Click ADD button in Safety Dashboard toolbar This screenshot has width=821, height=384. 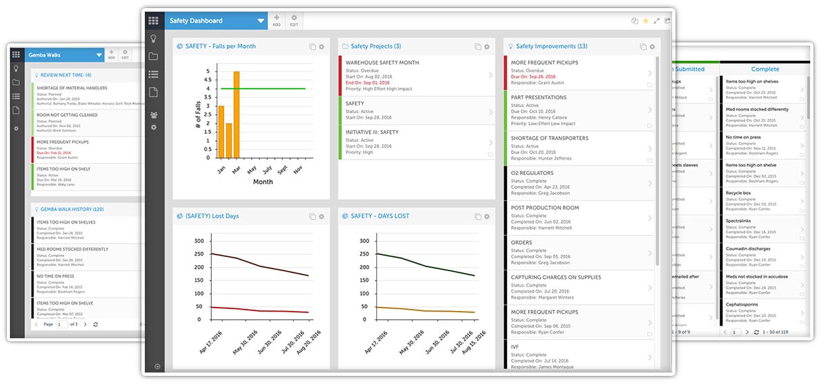point(276,20)
